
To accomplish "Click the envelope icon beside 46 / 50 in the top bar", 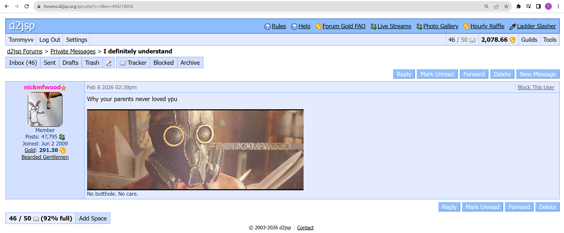I will click(x=472, y=40).
